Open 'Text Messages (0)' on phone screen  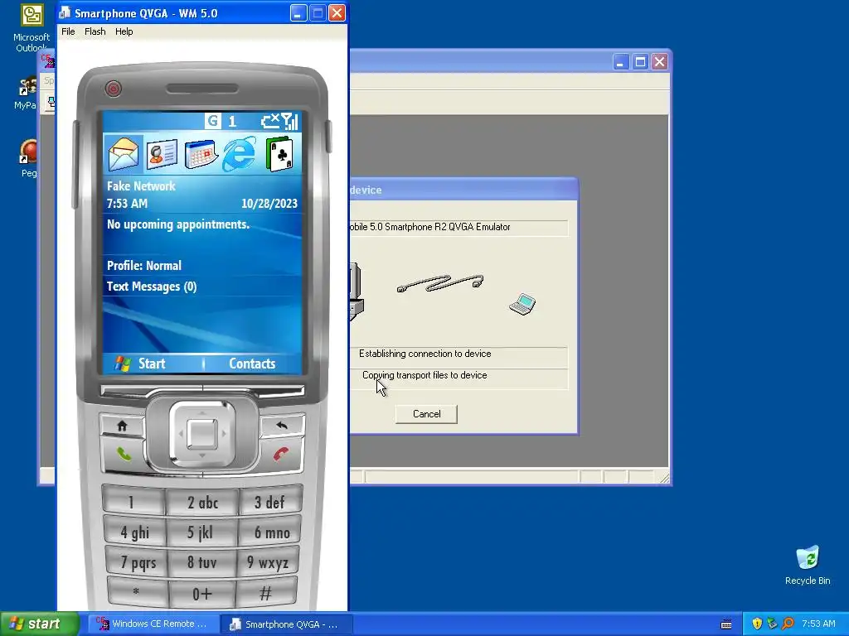152,286
